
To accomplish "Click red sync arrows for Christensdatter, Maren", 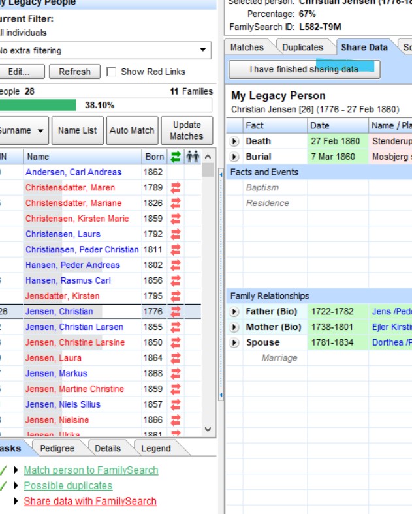I will [x=176, y=188].
